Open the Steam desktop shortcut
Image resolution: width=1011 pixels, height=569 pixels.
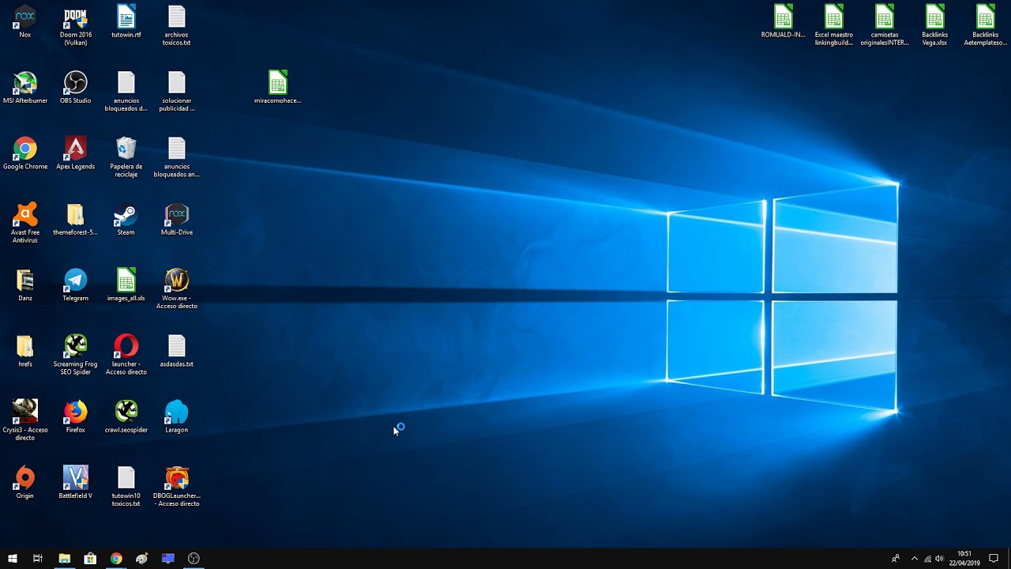coord(126,220)
